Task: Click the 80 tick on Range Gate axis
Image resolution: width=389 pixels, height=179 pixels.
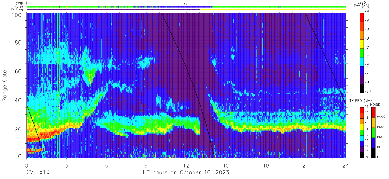Action: [18, 42]
